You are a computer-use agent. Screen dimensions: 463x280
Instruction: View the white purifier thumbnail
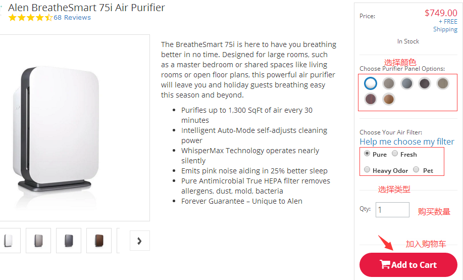click(x=9, y=241)
